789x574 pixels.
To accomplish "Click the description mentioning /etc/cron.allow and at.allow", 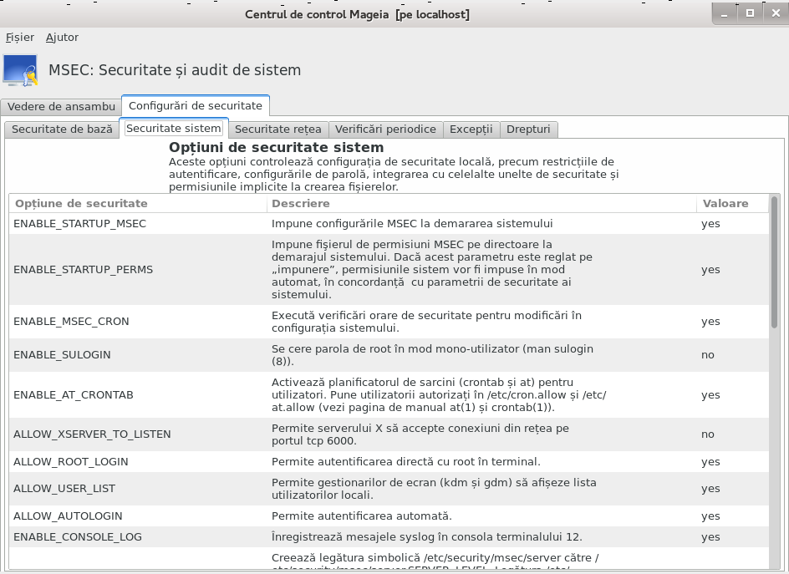I will coord(439,395).
